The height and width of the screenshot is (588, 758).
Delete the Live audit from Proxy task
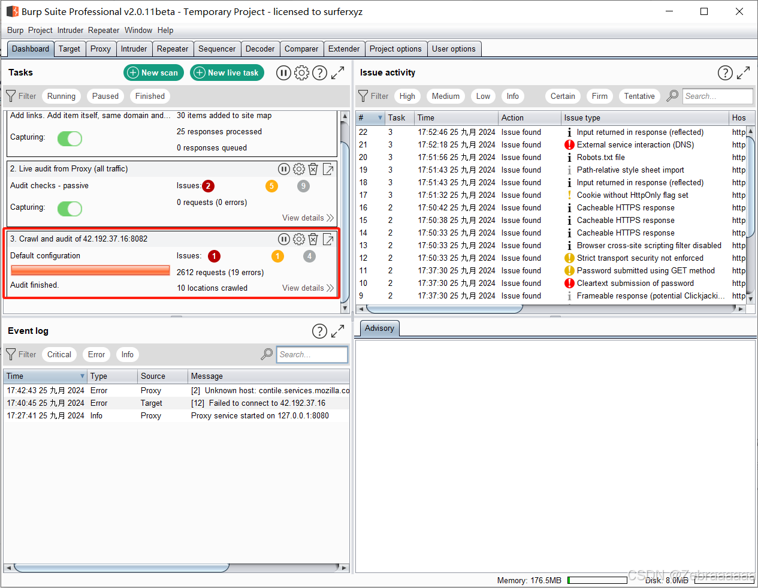tap(313, 170)
